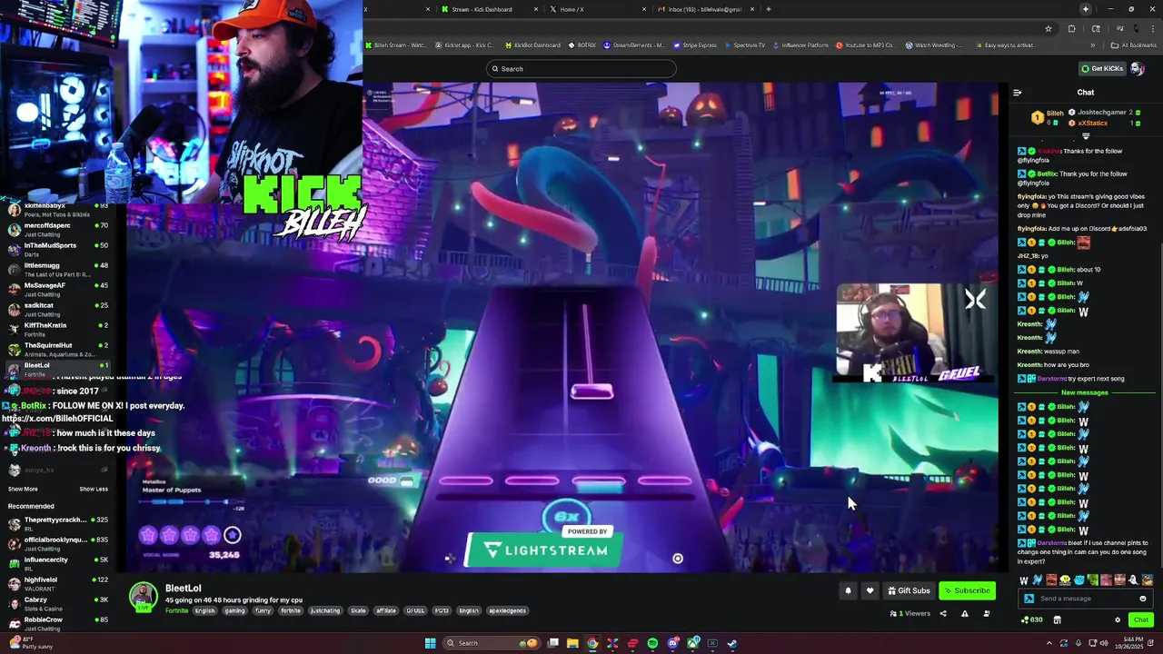Open MsSavageAF channel in sidebar

[x=58, y=289]
